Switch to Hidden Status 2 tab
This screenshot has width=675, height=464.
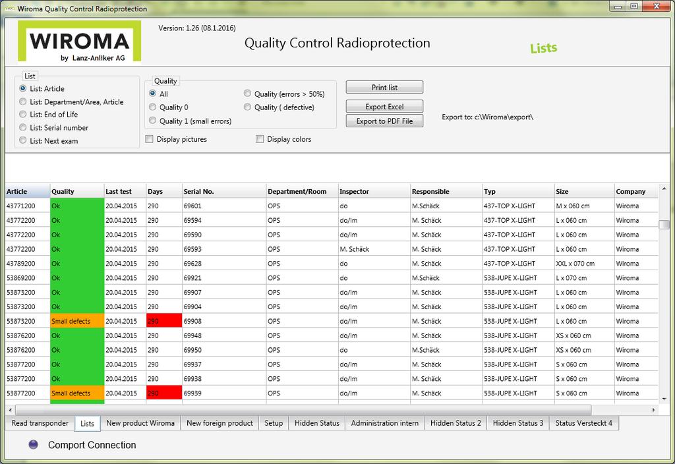(455, 423)
